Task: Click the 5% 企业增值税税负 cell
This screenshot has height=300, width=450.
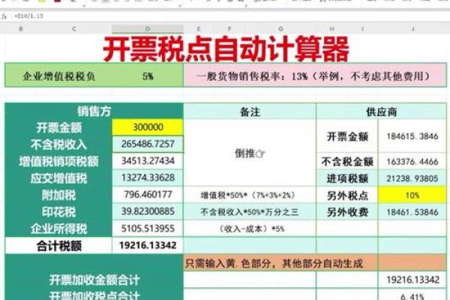Action: [x=147, y=76]
